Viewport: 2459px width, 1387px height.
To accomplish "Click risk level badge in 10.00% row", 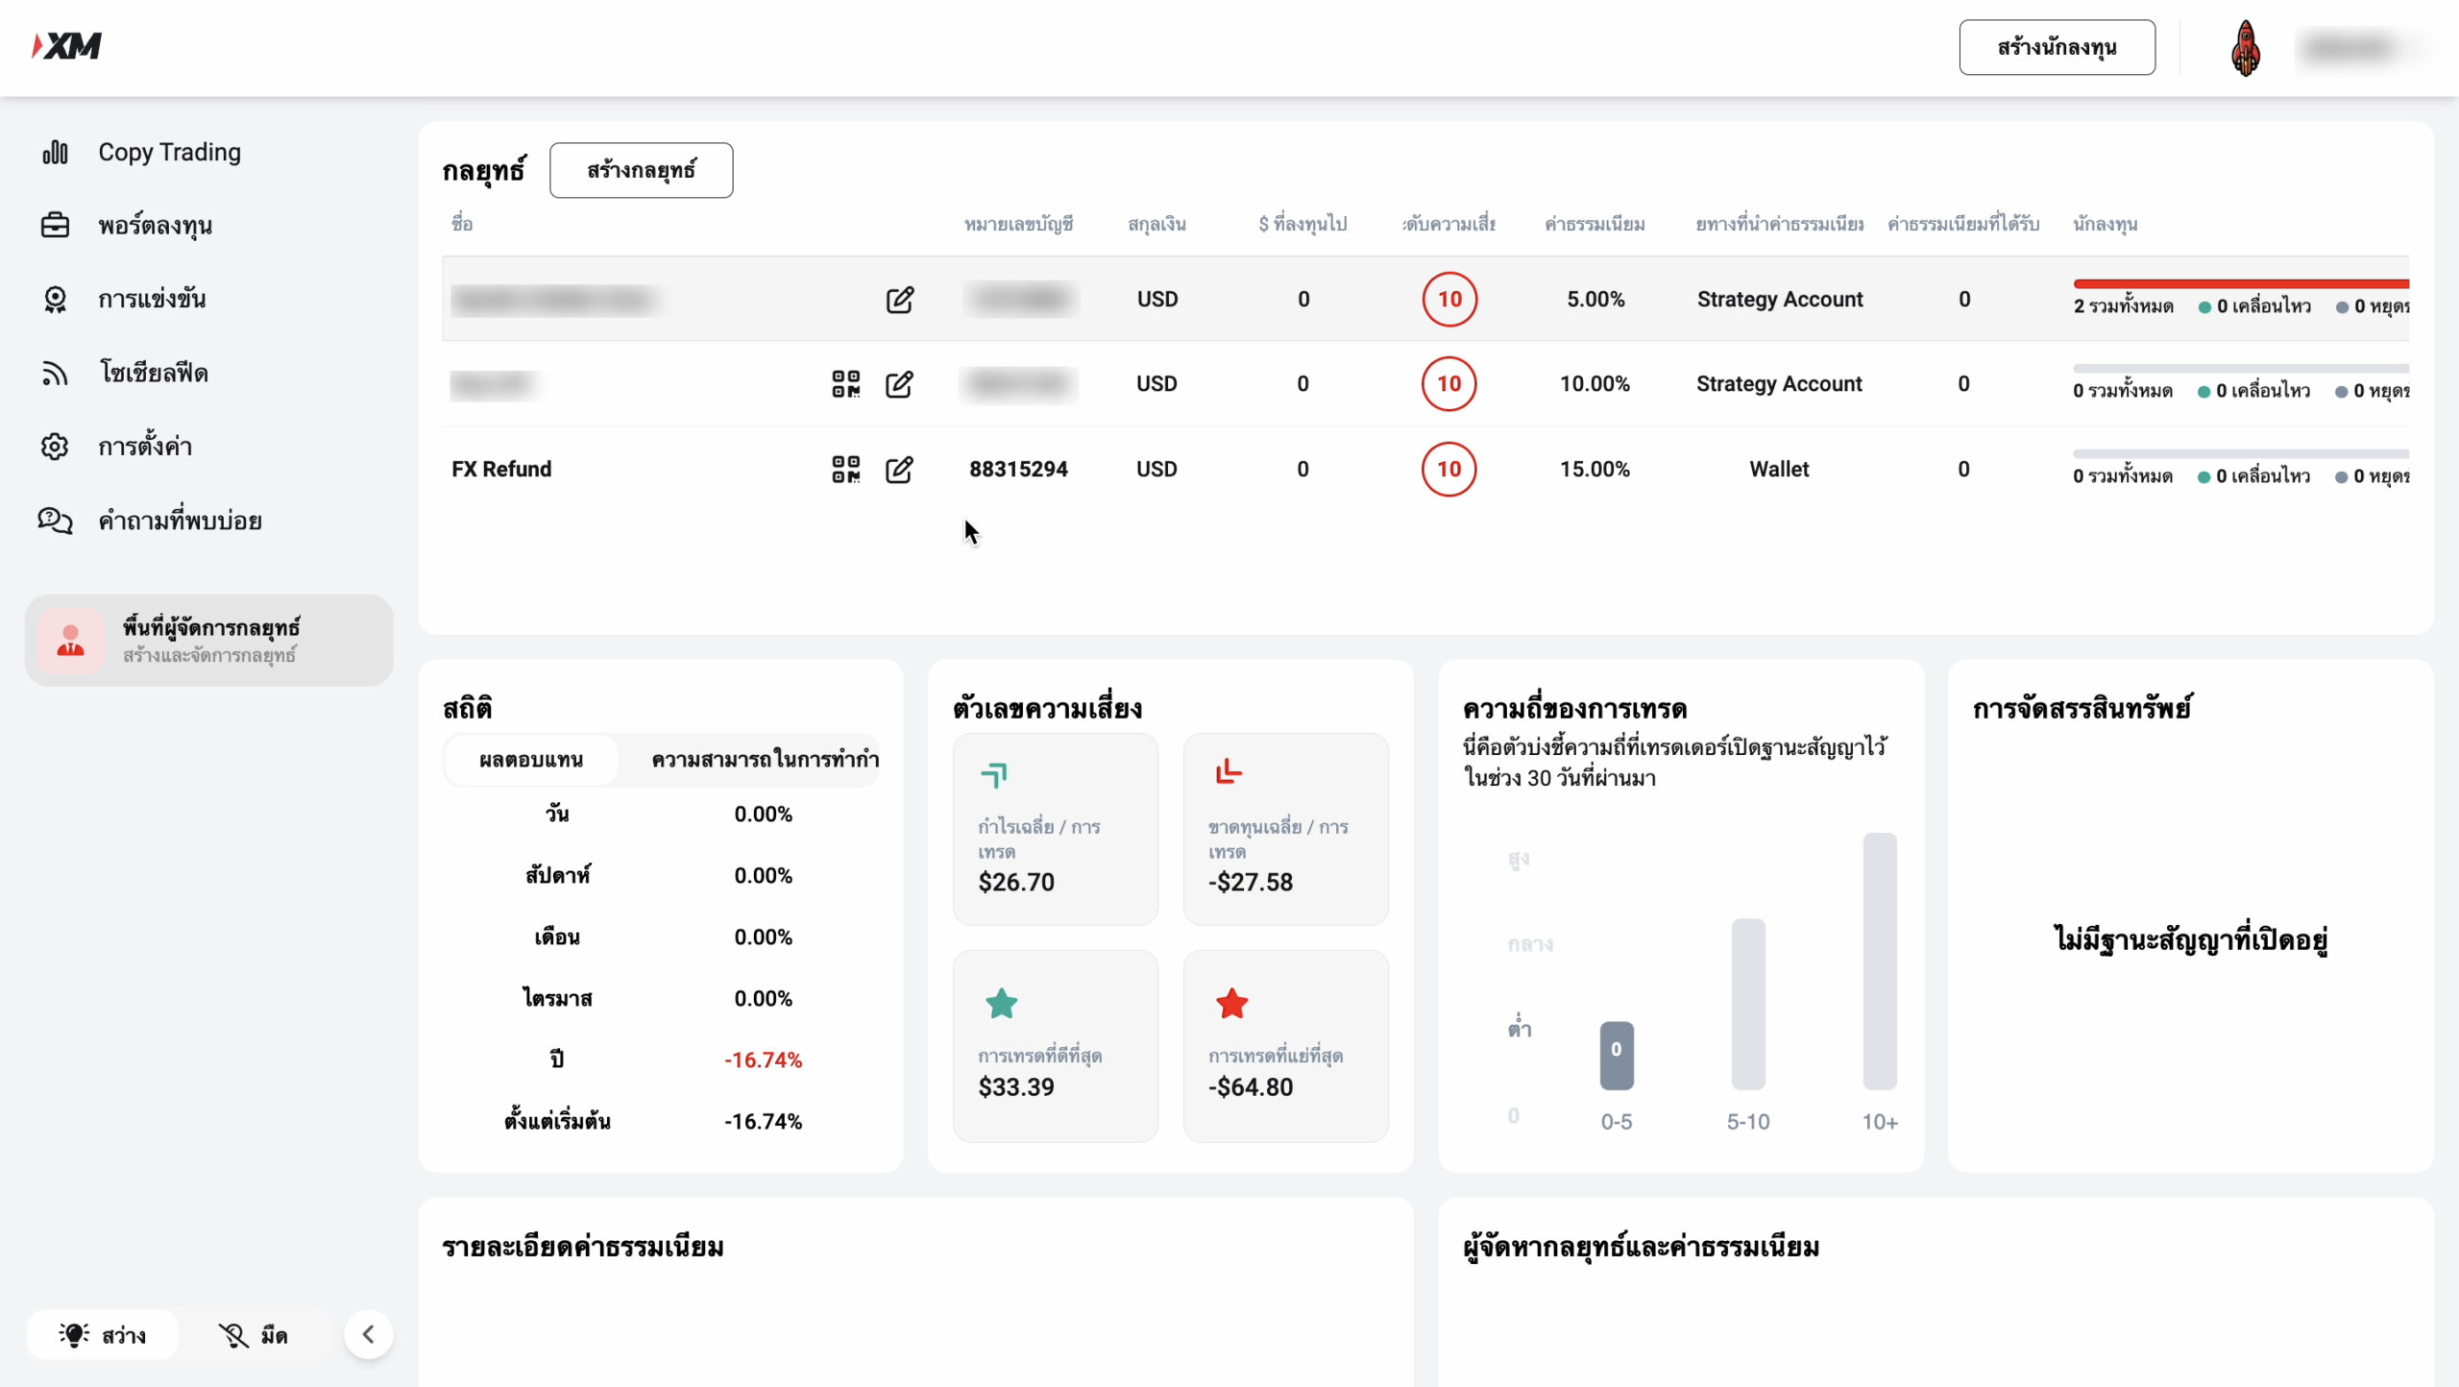I will (x=1449, y=383).
